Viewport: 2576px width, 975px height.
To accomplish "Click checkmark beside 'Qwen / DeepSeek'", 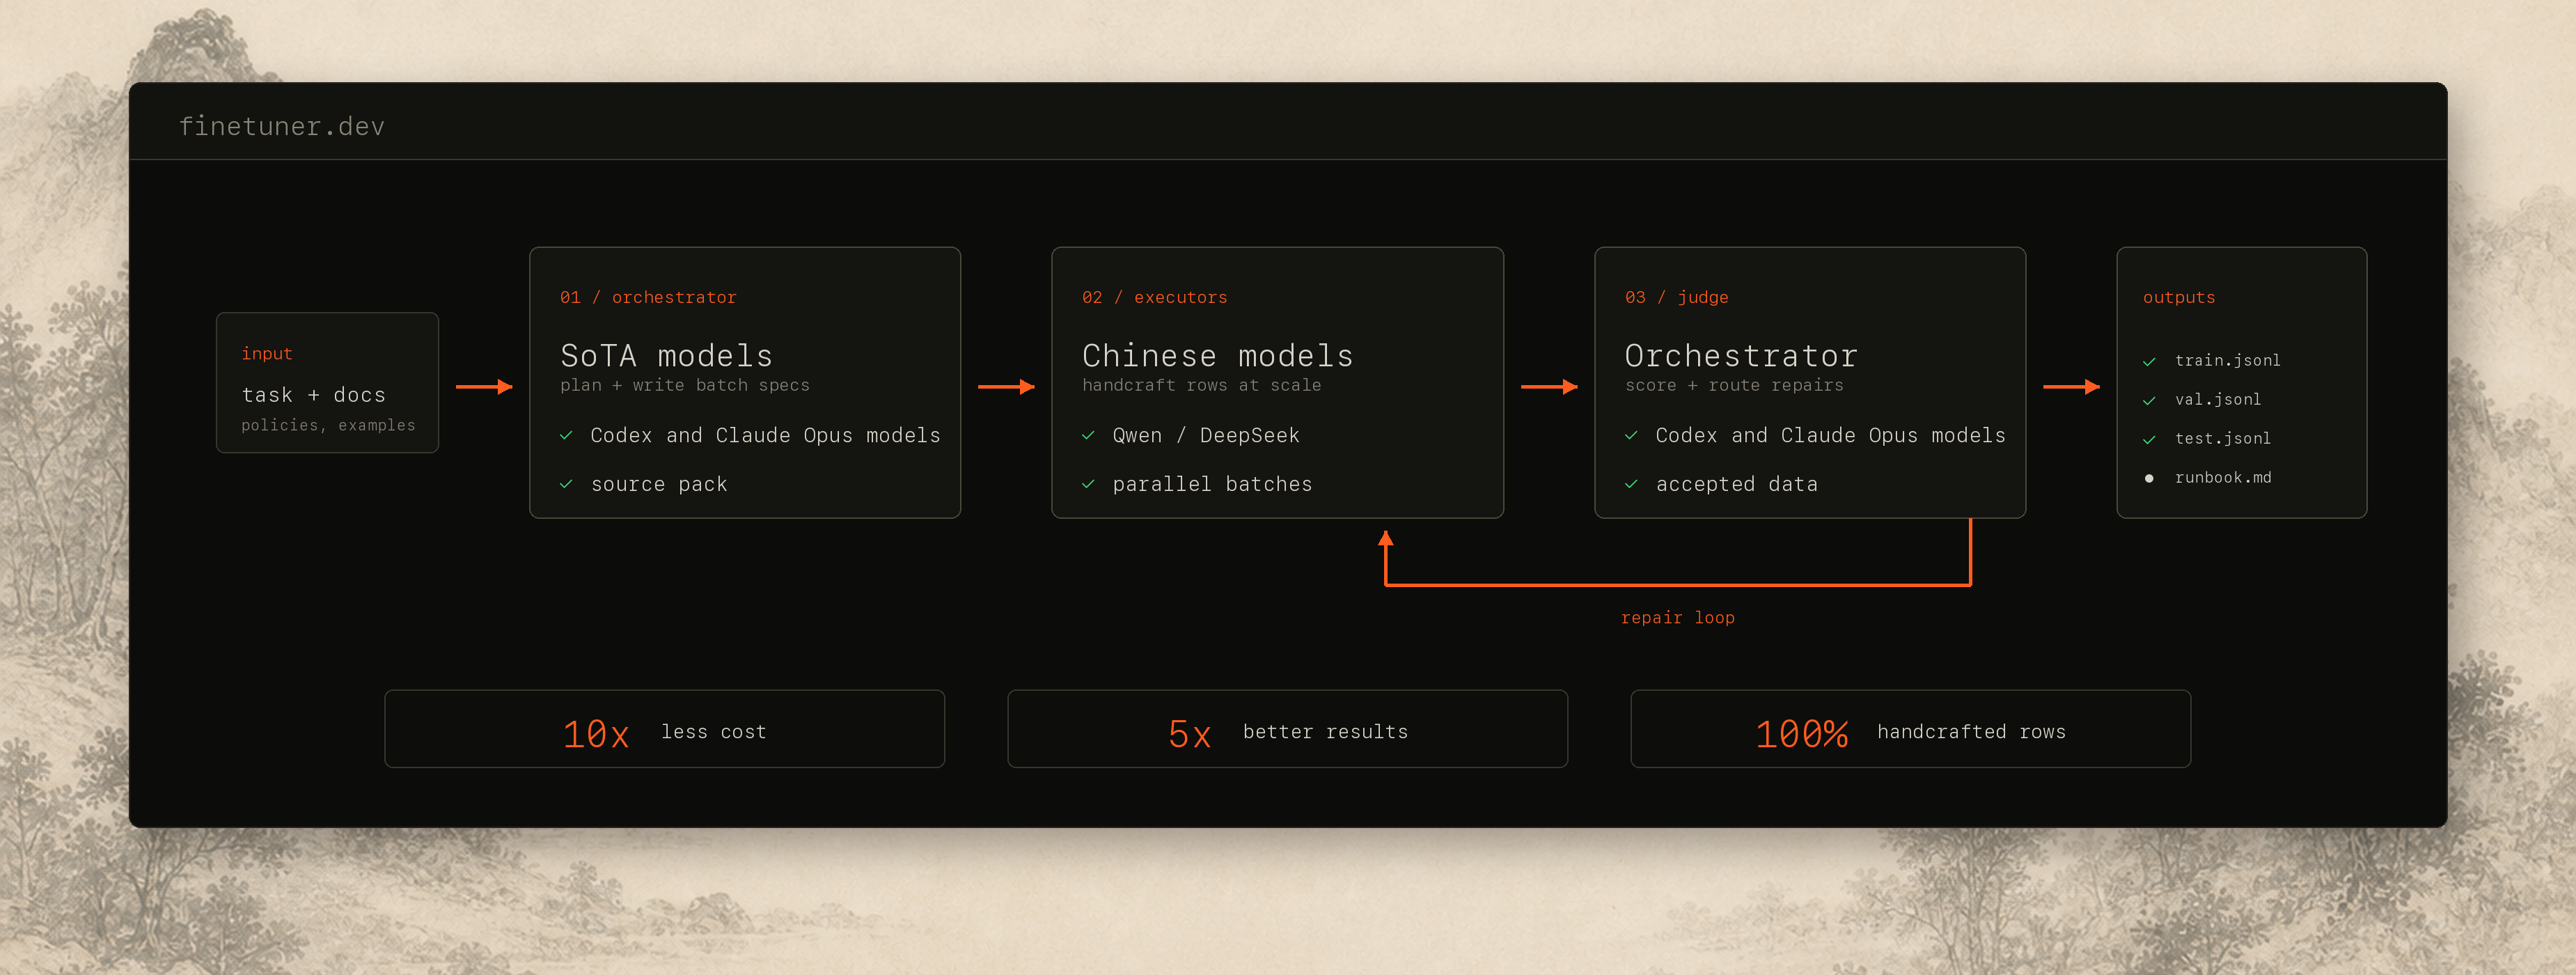I will pos(1088,435).
